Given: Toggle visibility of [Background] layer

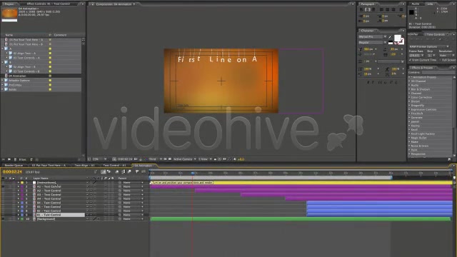Looking at the screenshot, I should [x=3, y=219].
